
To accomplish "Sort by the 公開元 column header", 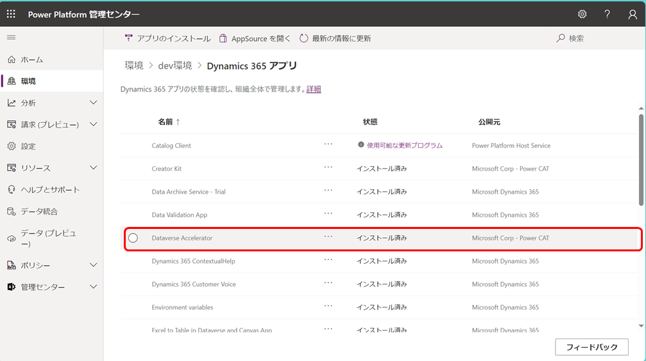I will tap(489, 122).
